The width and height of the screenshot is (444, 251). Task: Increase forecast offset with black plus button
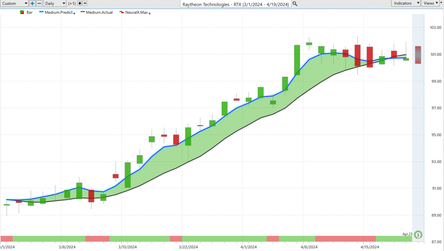coord(80,3)
